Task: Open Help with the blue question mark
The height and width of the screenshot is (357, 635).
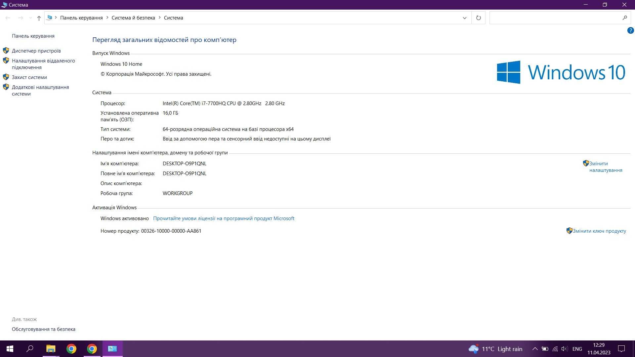Action: (x=630, y=30)
